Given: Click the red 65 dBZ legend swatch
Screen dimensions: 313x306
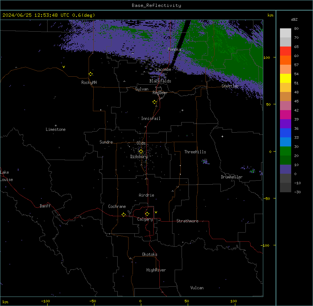Looking at the screenshot, I should coord(285,51).
